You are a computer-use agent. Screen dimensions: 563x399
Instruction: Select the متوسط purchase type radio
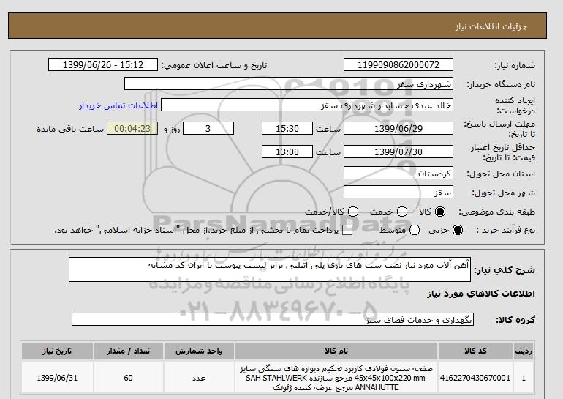(415, 230)
